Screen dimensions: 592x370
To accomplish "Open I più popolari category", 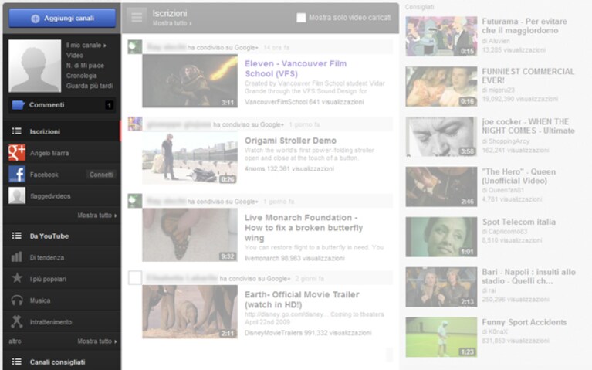I will pos(48,279).
